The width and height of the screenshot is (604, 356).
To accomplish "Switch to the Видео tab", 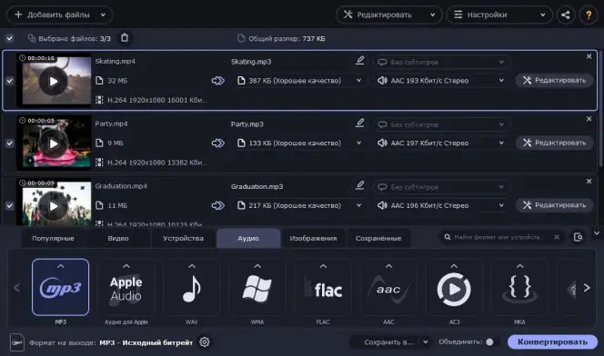I will (118, 238).
